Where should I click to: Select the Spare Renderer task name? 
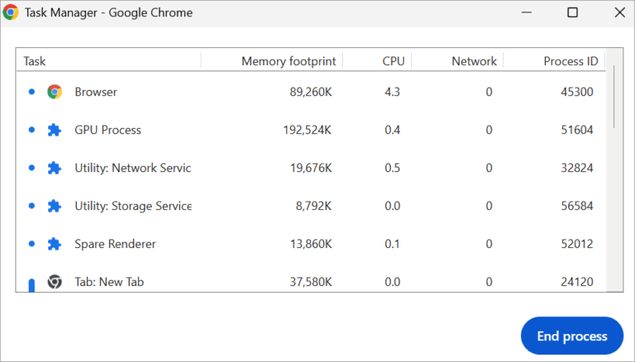(115, 244)
